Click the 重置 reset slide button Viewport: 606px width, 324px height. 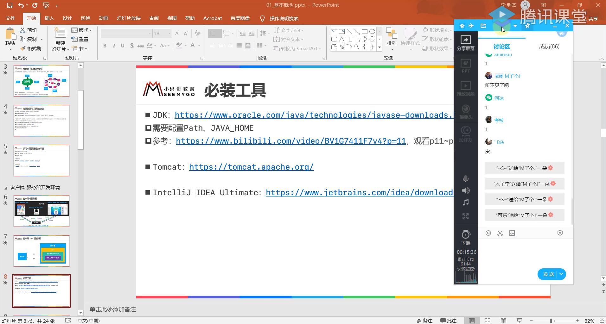point(80,39)
